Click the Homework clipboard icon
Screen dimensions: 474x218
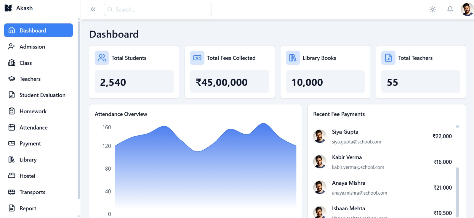(12, 111)
